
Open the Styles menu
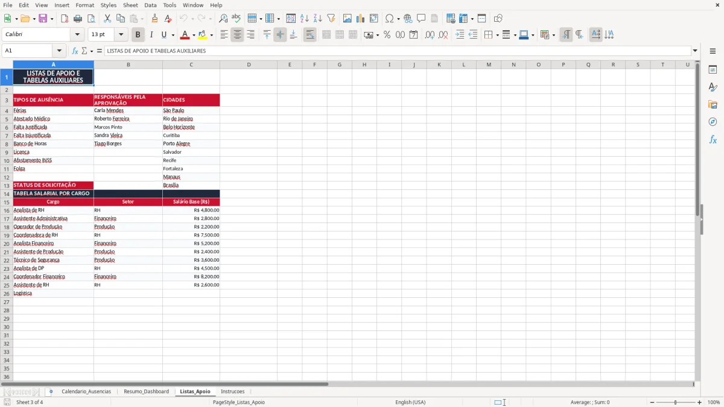coord(109,5)
